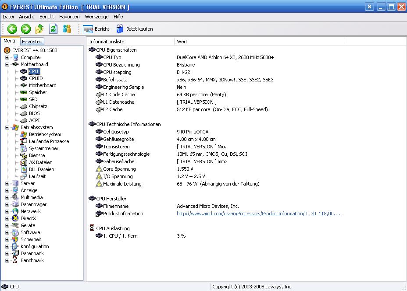Screen dimensions: 407x291
Task: Open the Werkzeuge menu
Action: tap(96, 17)
